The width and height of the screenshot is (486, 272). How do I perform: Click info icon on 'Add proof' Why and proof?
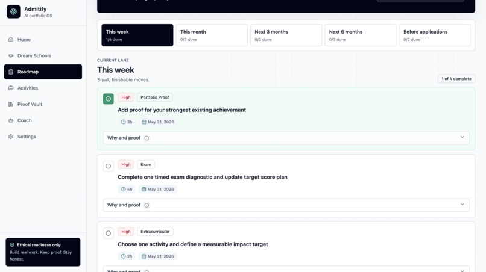click(x=147, y=138)
